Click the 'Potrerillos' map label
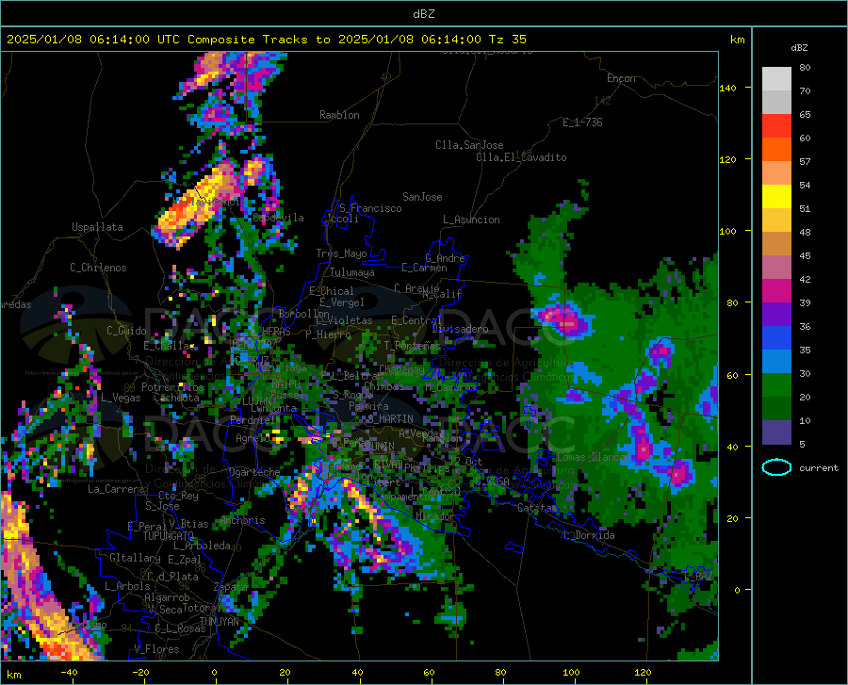The height and width of the screenshot is (685, 848). [172, 387]
